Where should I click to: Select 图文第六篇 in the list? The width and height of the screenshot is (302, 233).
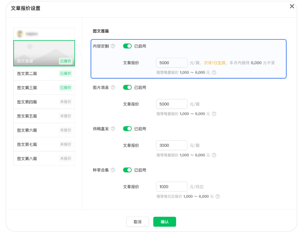pos(44,130)
